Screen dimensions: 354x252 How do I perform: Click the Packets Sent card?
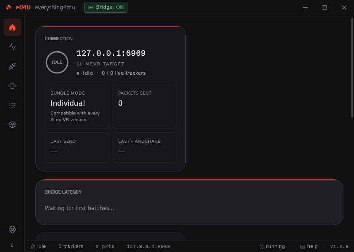coord(145,106)
